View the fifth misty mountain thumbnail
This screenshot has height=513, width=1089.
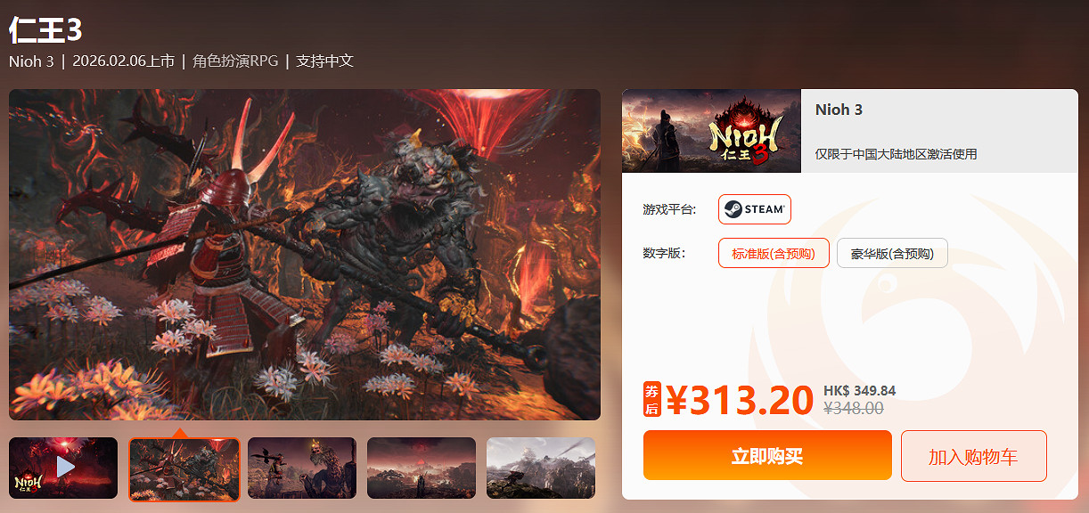click(541, 468)
